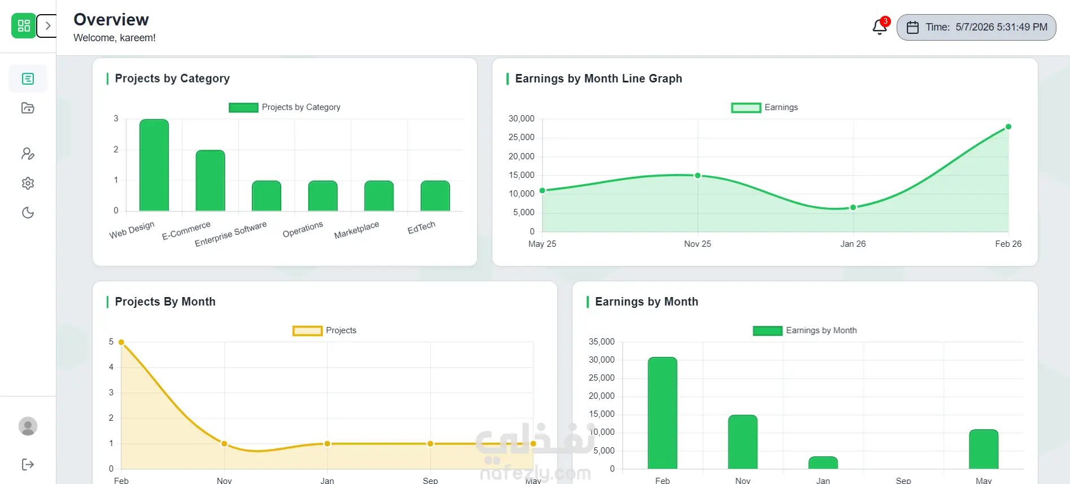The width and height of the screenshot is (1070, 484).
Task: Open notifications via the bell icon
Action: pyautogui.click(x=880, y=27)
